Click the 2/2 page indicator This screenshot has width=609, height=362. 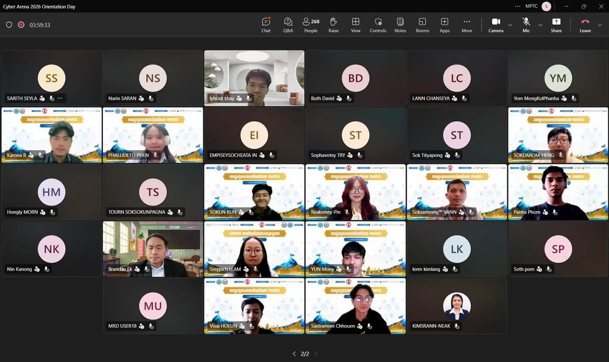click(x=305, y=354)
